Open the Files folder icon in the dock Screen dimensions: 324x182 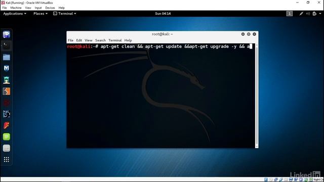7,57
